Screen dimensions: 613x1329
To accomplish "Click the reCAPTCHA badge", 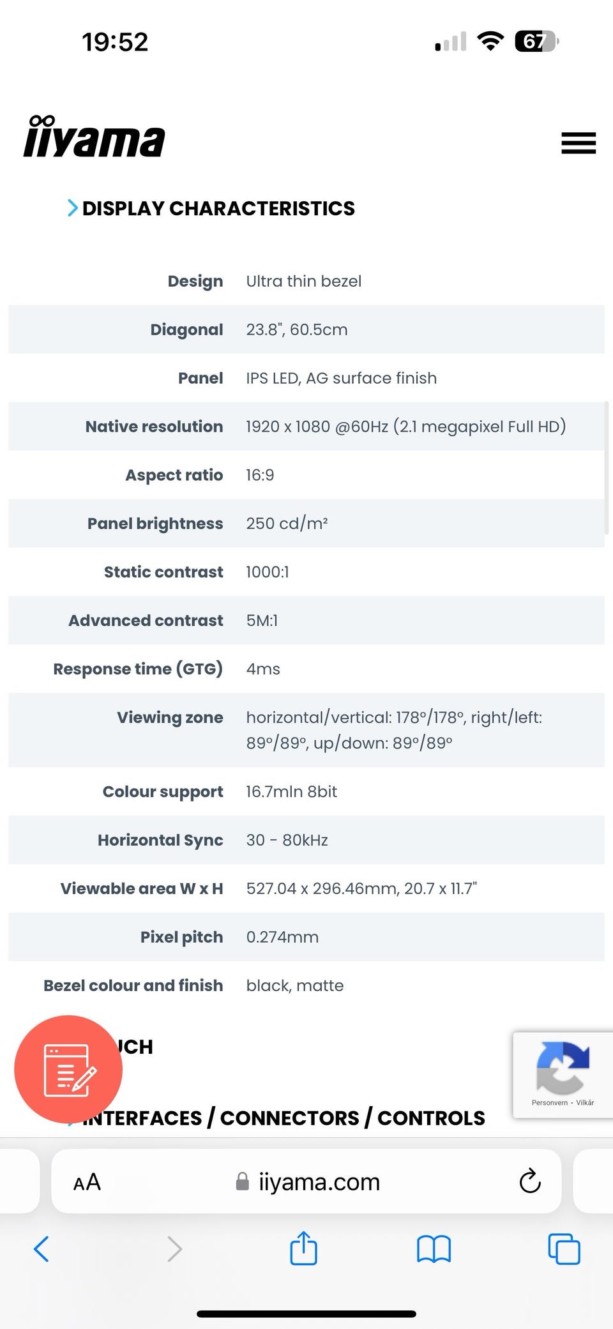I will click(562, 1068).
